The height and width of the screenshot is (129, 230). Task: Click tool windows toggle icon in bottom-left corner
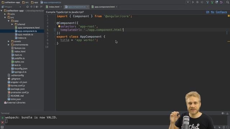click(2, 127)
